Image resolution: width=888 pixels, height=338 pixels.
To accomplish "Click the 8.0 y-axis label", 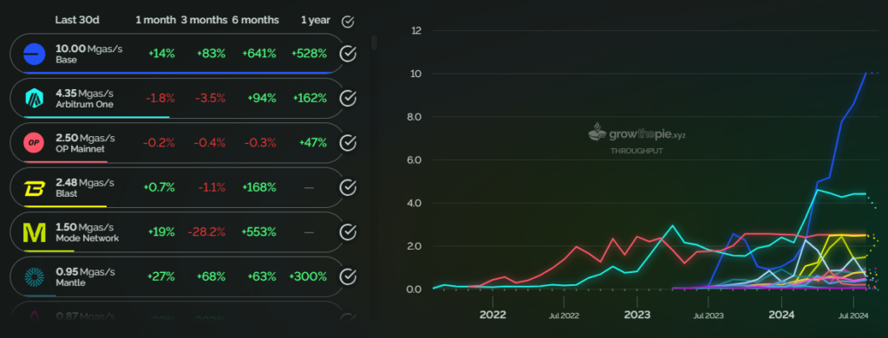I will (415, 117).
